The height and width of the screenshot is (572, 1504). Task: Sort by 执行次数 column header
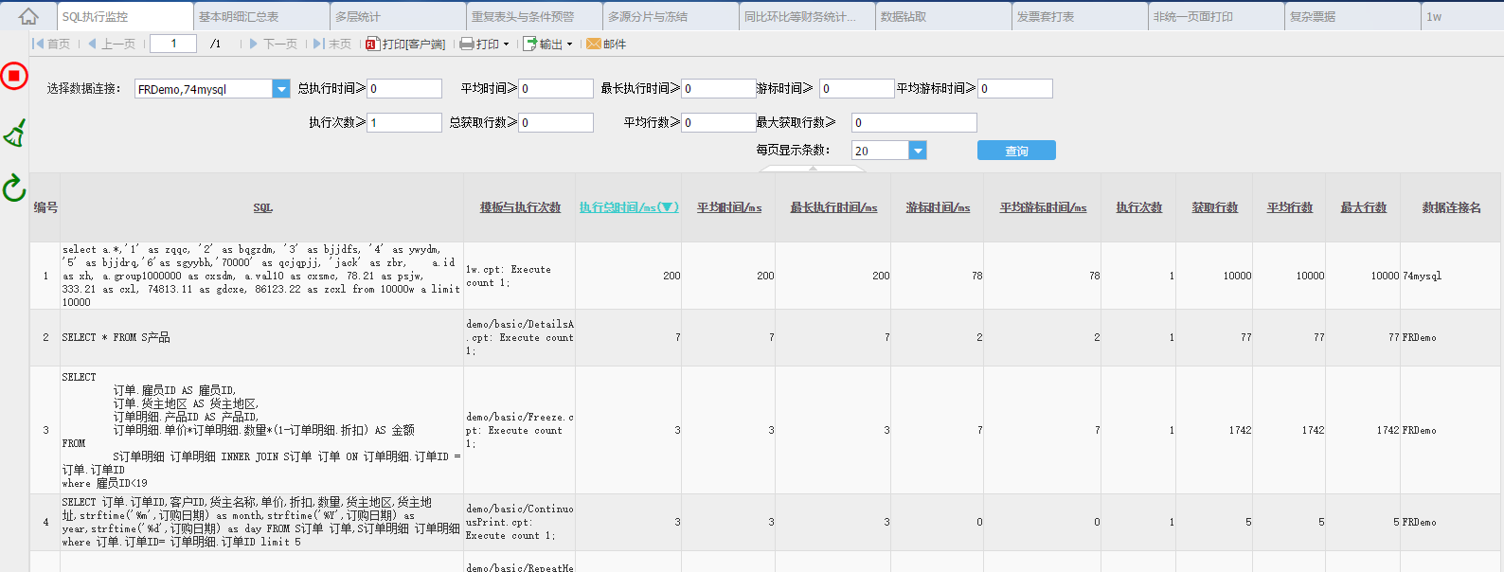[1138, 207]
